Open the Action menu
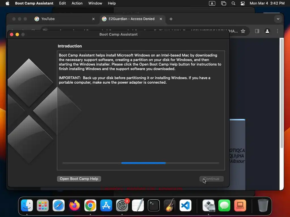This screenshot has width=290, height=217. (77, 3)
